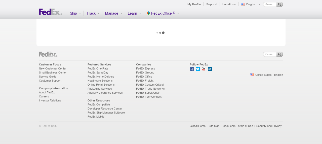Open Packaging Services link
Viewport: 322px width, 144px height.
click(x=100, y=89)
